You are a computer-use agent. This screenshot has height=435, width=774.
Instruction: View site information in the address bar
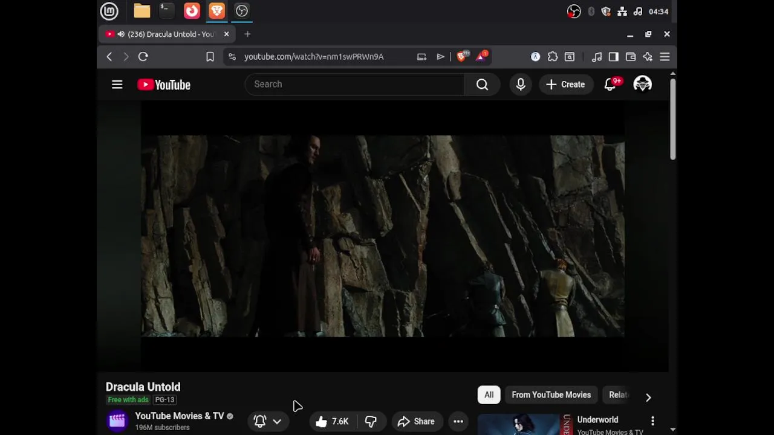coord(232,57)
